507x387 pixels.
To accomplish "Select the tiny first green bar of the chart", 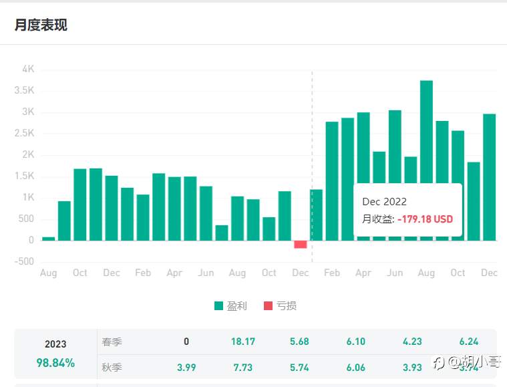I will point(49,239).
